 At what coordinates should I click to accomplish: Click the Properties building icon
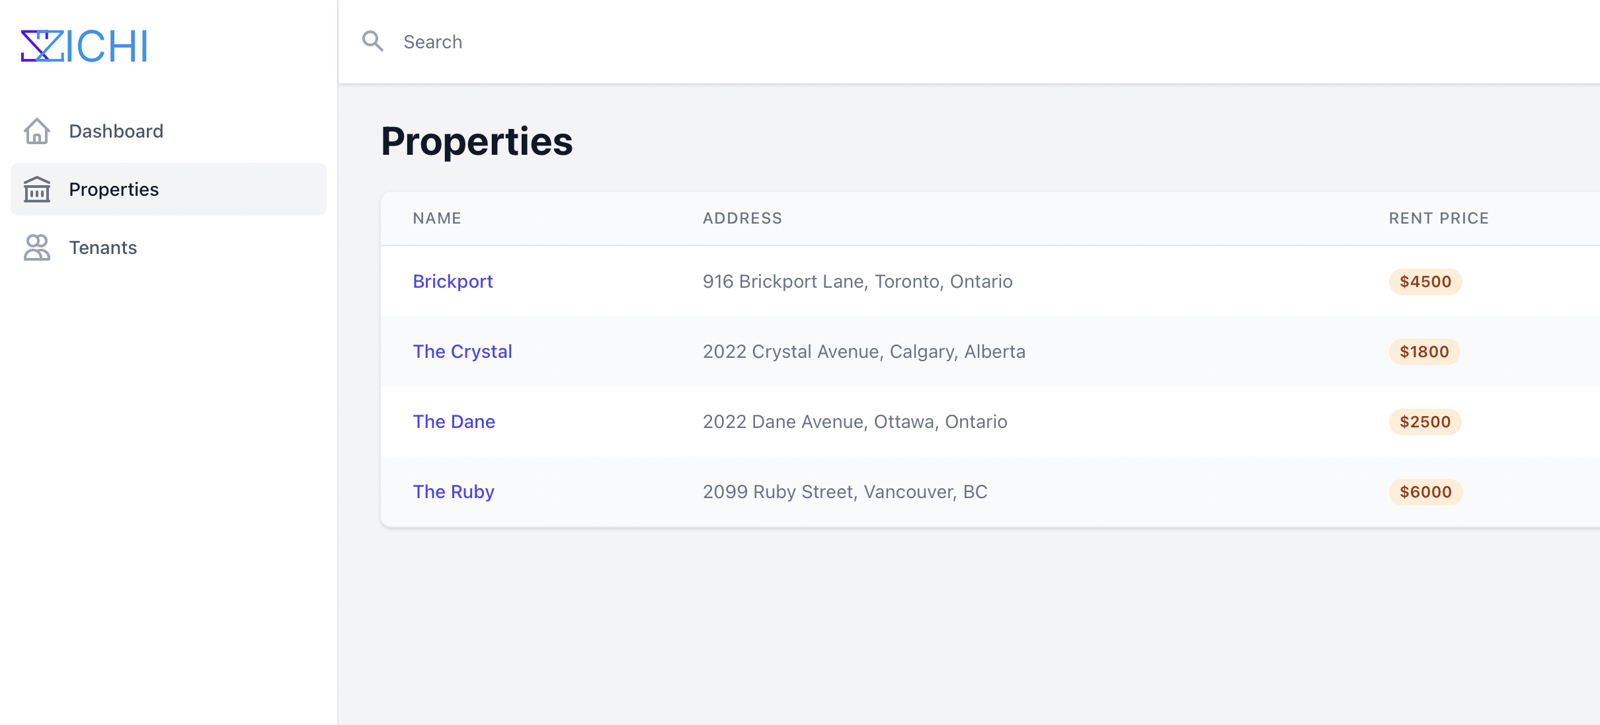[x=37, y=190]
